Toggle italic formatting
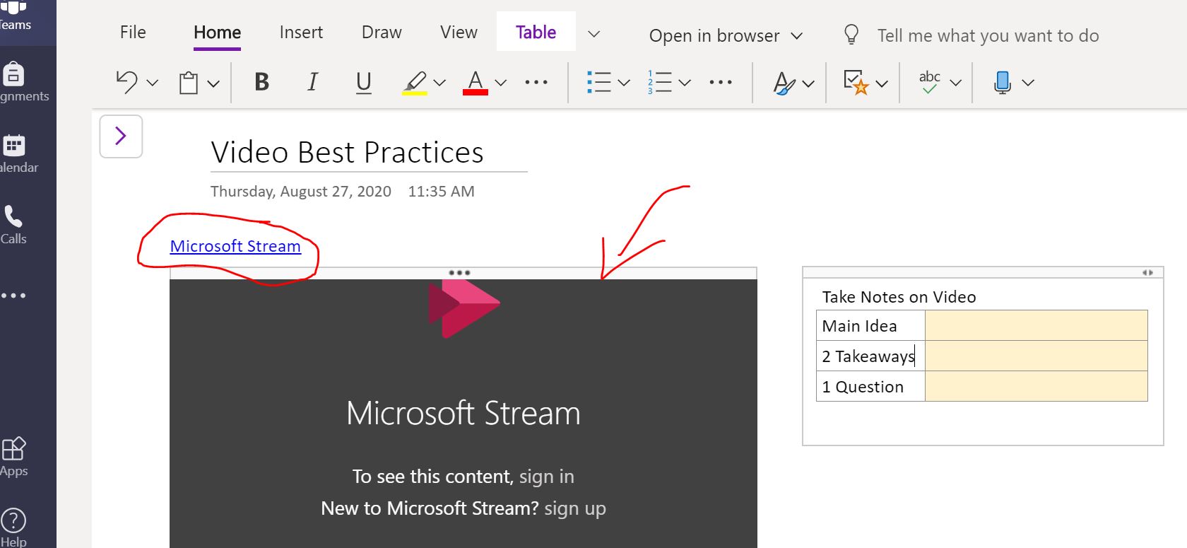1187x548 pixels. [312, 82]
